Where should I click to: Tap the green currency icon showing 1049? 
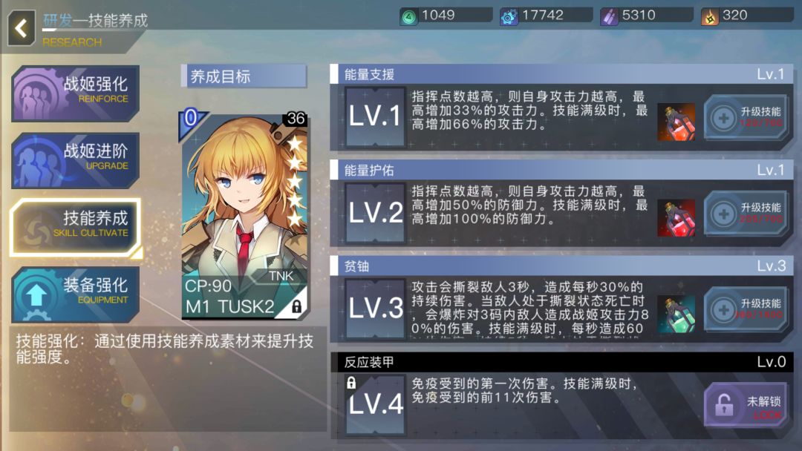(408, 17)
